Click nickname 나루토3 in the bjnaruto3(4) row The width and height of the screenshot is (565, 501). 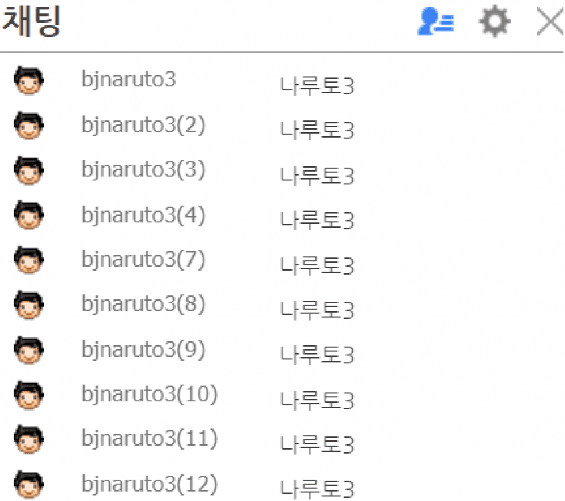coord(317,220)
